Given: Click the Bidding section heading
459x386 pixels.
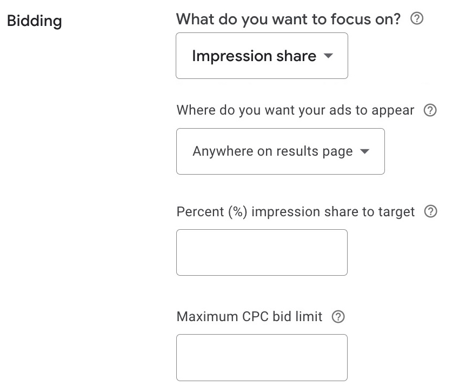Looking at the screenshot, I should pyautogui.click(x=34, y=21).
